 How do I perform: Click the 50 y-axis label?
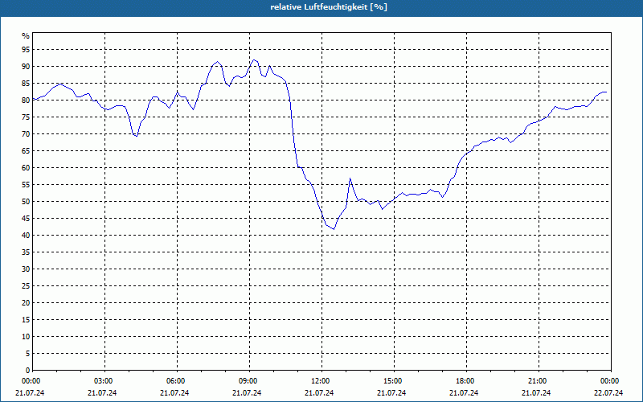26,202
